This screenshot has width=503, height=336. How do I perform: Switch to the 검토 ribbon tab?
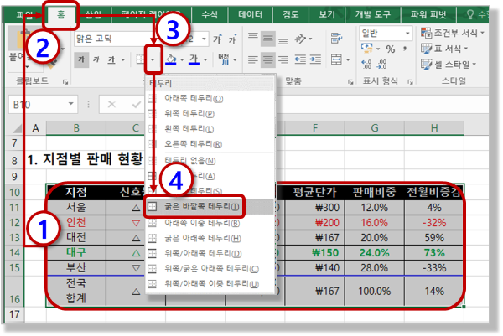coord(291,15)
